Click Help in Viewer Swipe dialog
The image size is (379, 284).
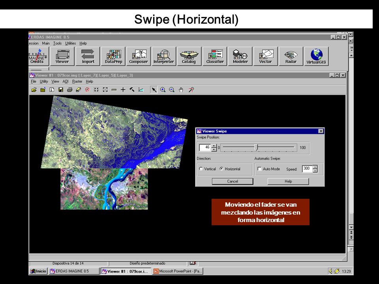pyautogui.click(x=288, y=181)
